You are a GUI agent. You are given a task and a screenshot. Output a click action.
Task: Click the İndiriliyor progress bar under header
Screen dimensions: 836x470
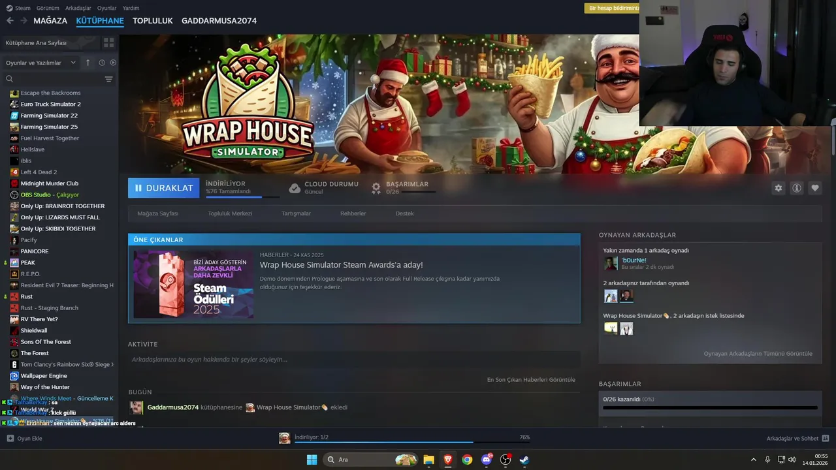(242, 196)
